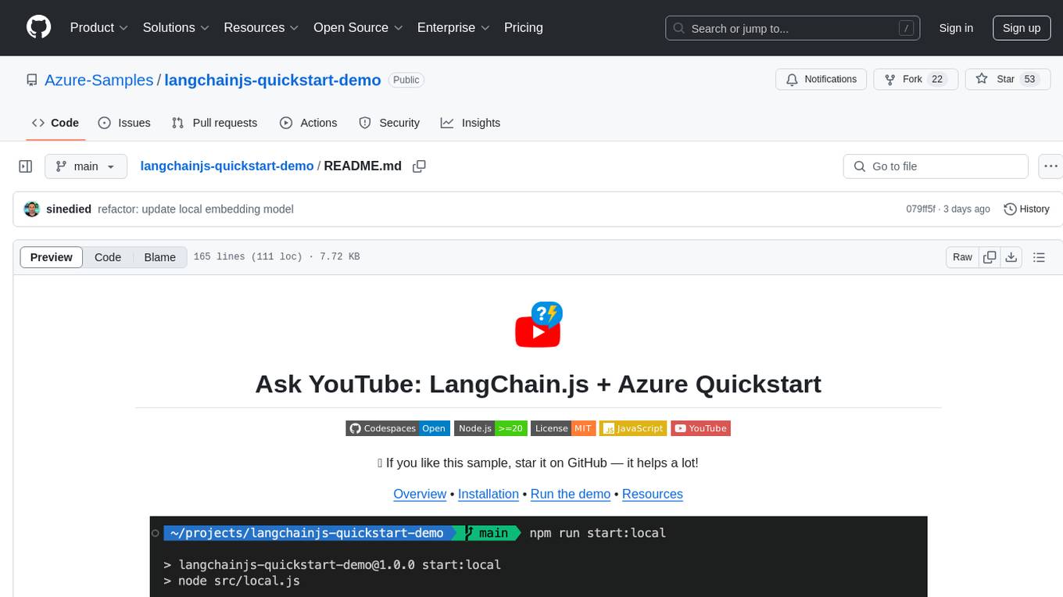The image size is (1063, 597).
Task: Open sinedied author avatar
Action: tap(32, 209)
